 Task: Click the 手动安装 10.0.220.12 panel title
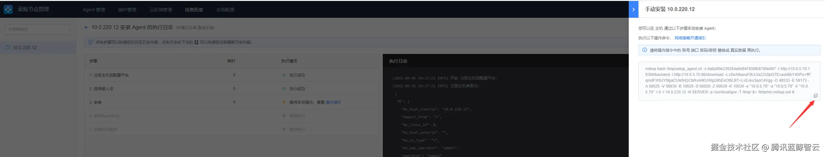670,9
